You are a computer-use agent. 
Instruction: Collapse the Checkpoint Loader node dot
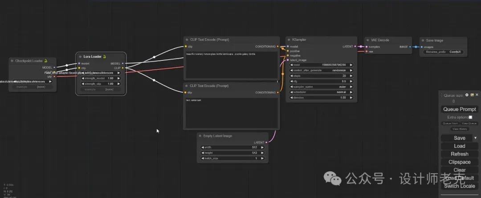[12, 61]
